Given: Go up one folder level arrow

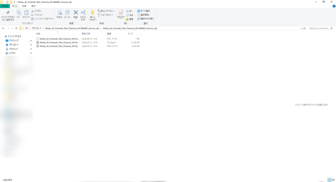Looking at the screenshot, I should [x=16, y=28].
